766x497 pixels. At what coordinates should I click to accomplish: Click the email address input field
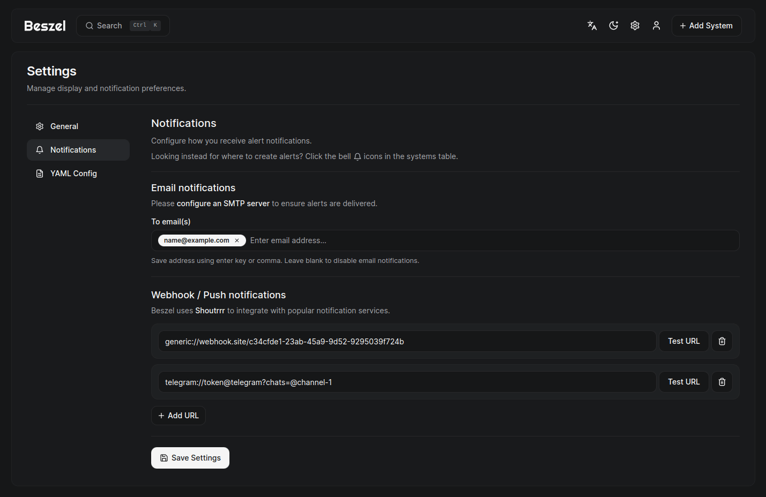coord(375,240)
